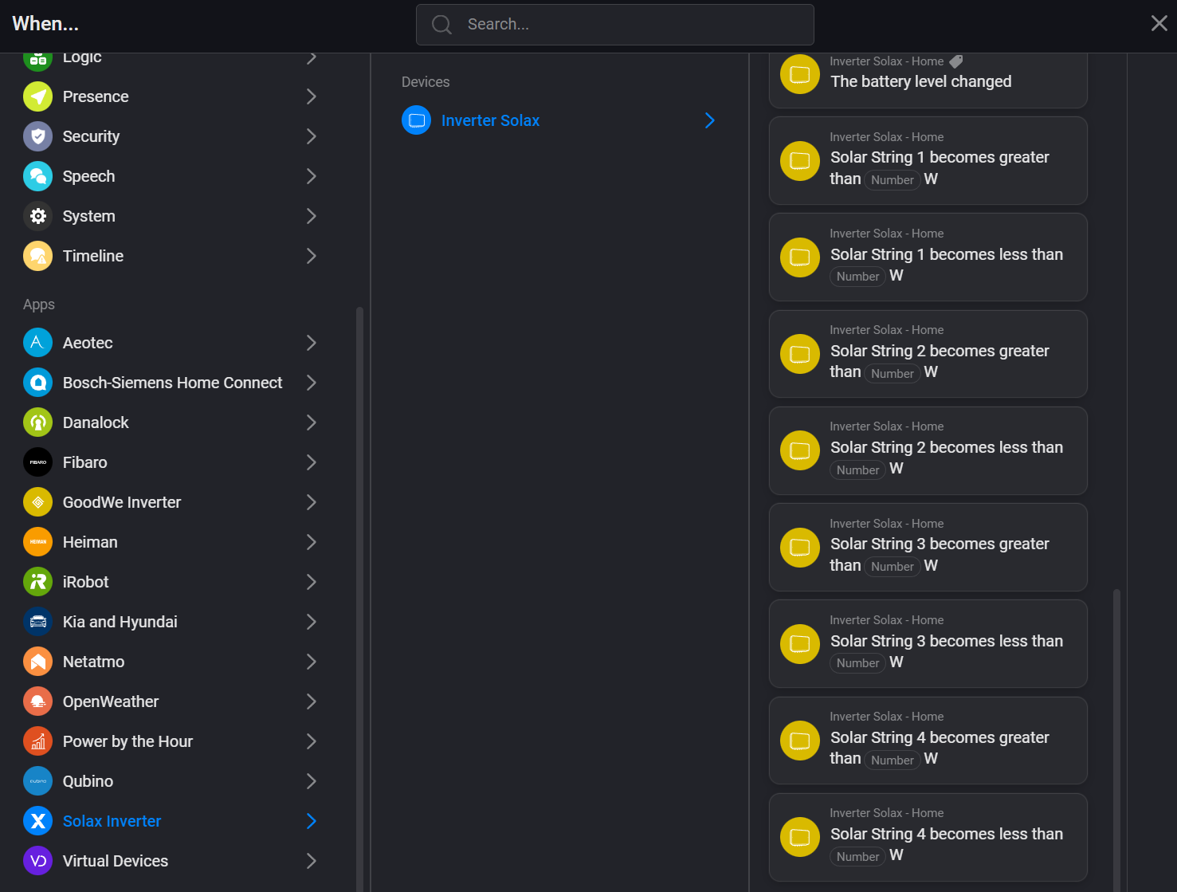
Task: Expand the Presence category chevron
Action: point(312,96)
